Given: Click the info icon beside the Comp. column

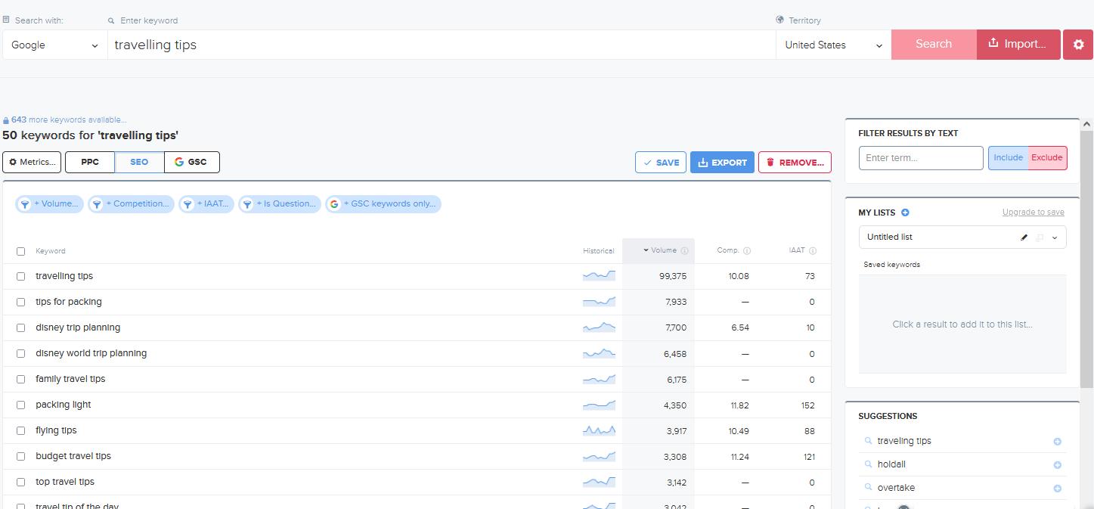Looking at the screenshot, I should pyautogui.click(x=747, y=251).
